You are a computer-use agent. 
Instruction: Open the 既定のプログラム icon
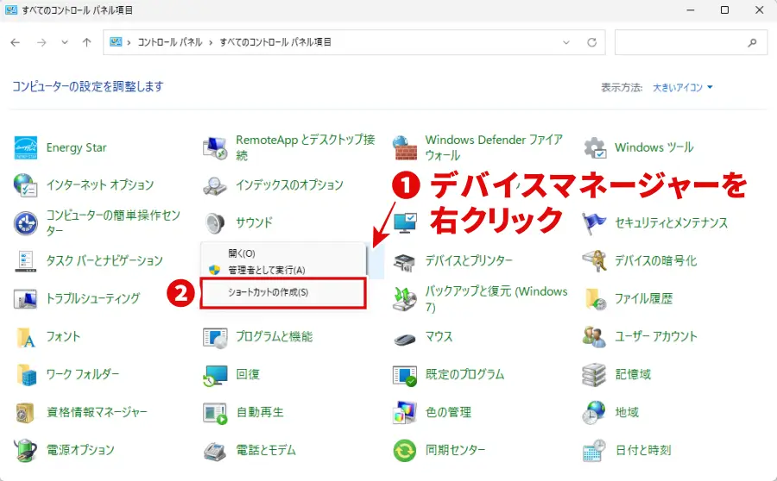pos(405,374)
